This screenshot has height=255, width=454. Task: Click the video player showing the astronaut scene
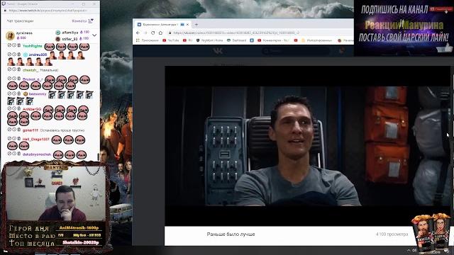307,146
